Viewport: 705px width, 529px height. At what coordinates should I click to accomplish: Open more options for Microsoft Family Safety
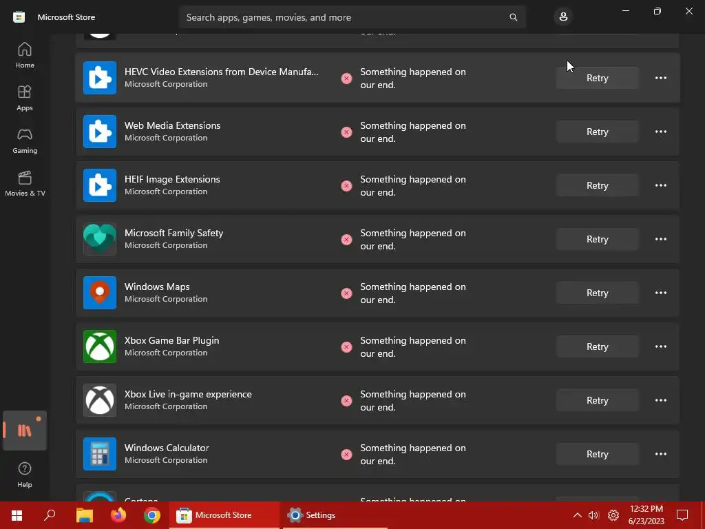coord(660,239)
